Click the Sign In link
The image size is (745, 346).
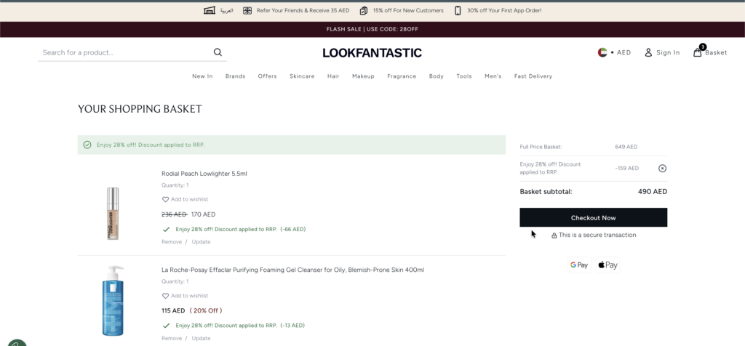(668, 52)
